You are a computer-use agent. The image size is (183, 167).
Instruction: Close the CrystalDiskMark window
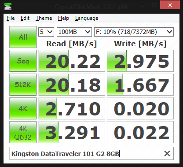(170, 5)
